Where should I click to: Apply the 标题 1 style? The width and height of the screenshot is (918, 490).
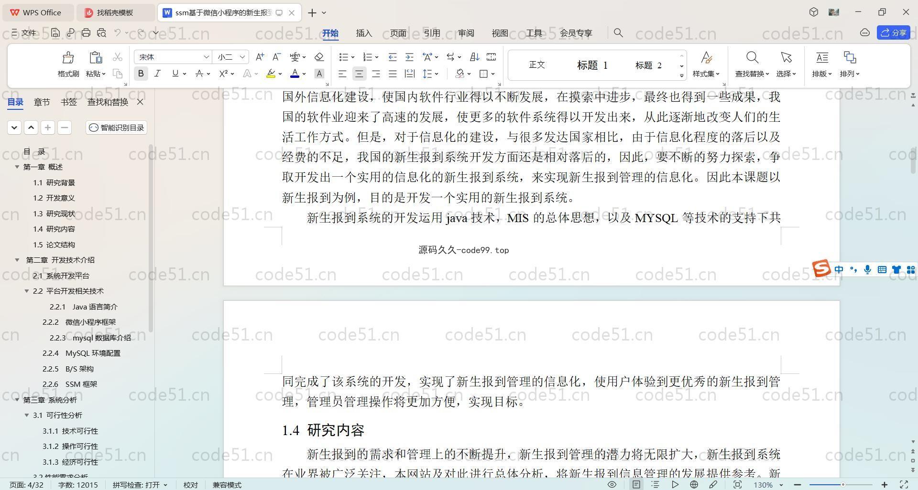pos(592,65)
